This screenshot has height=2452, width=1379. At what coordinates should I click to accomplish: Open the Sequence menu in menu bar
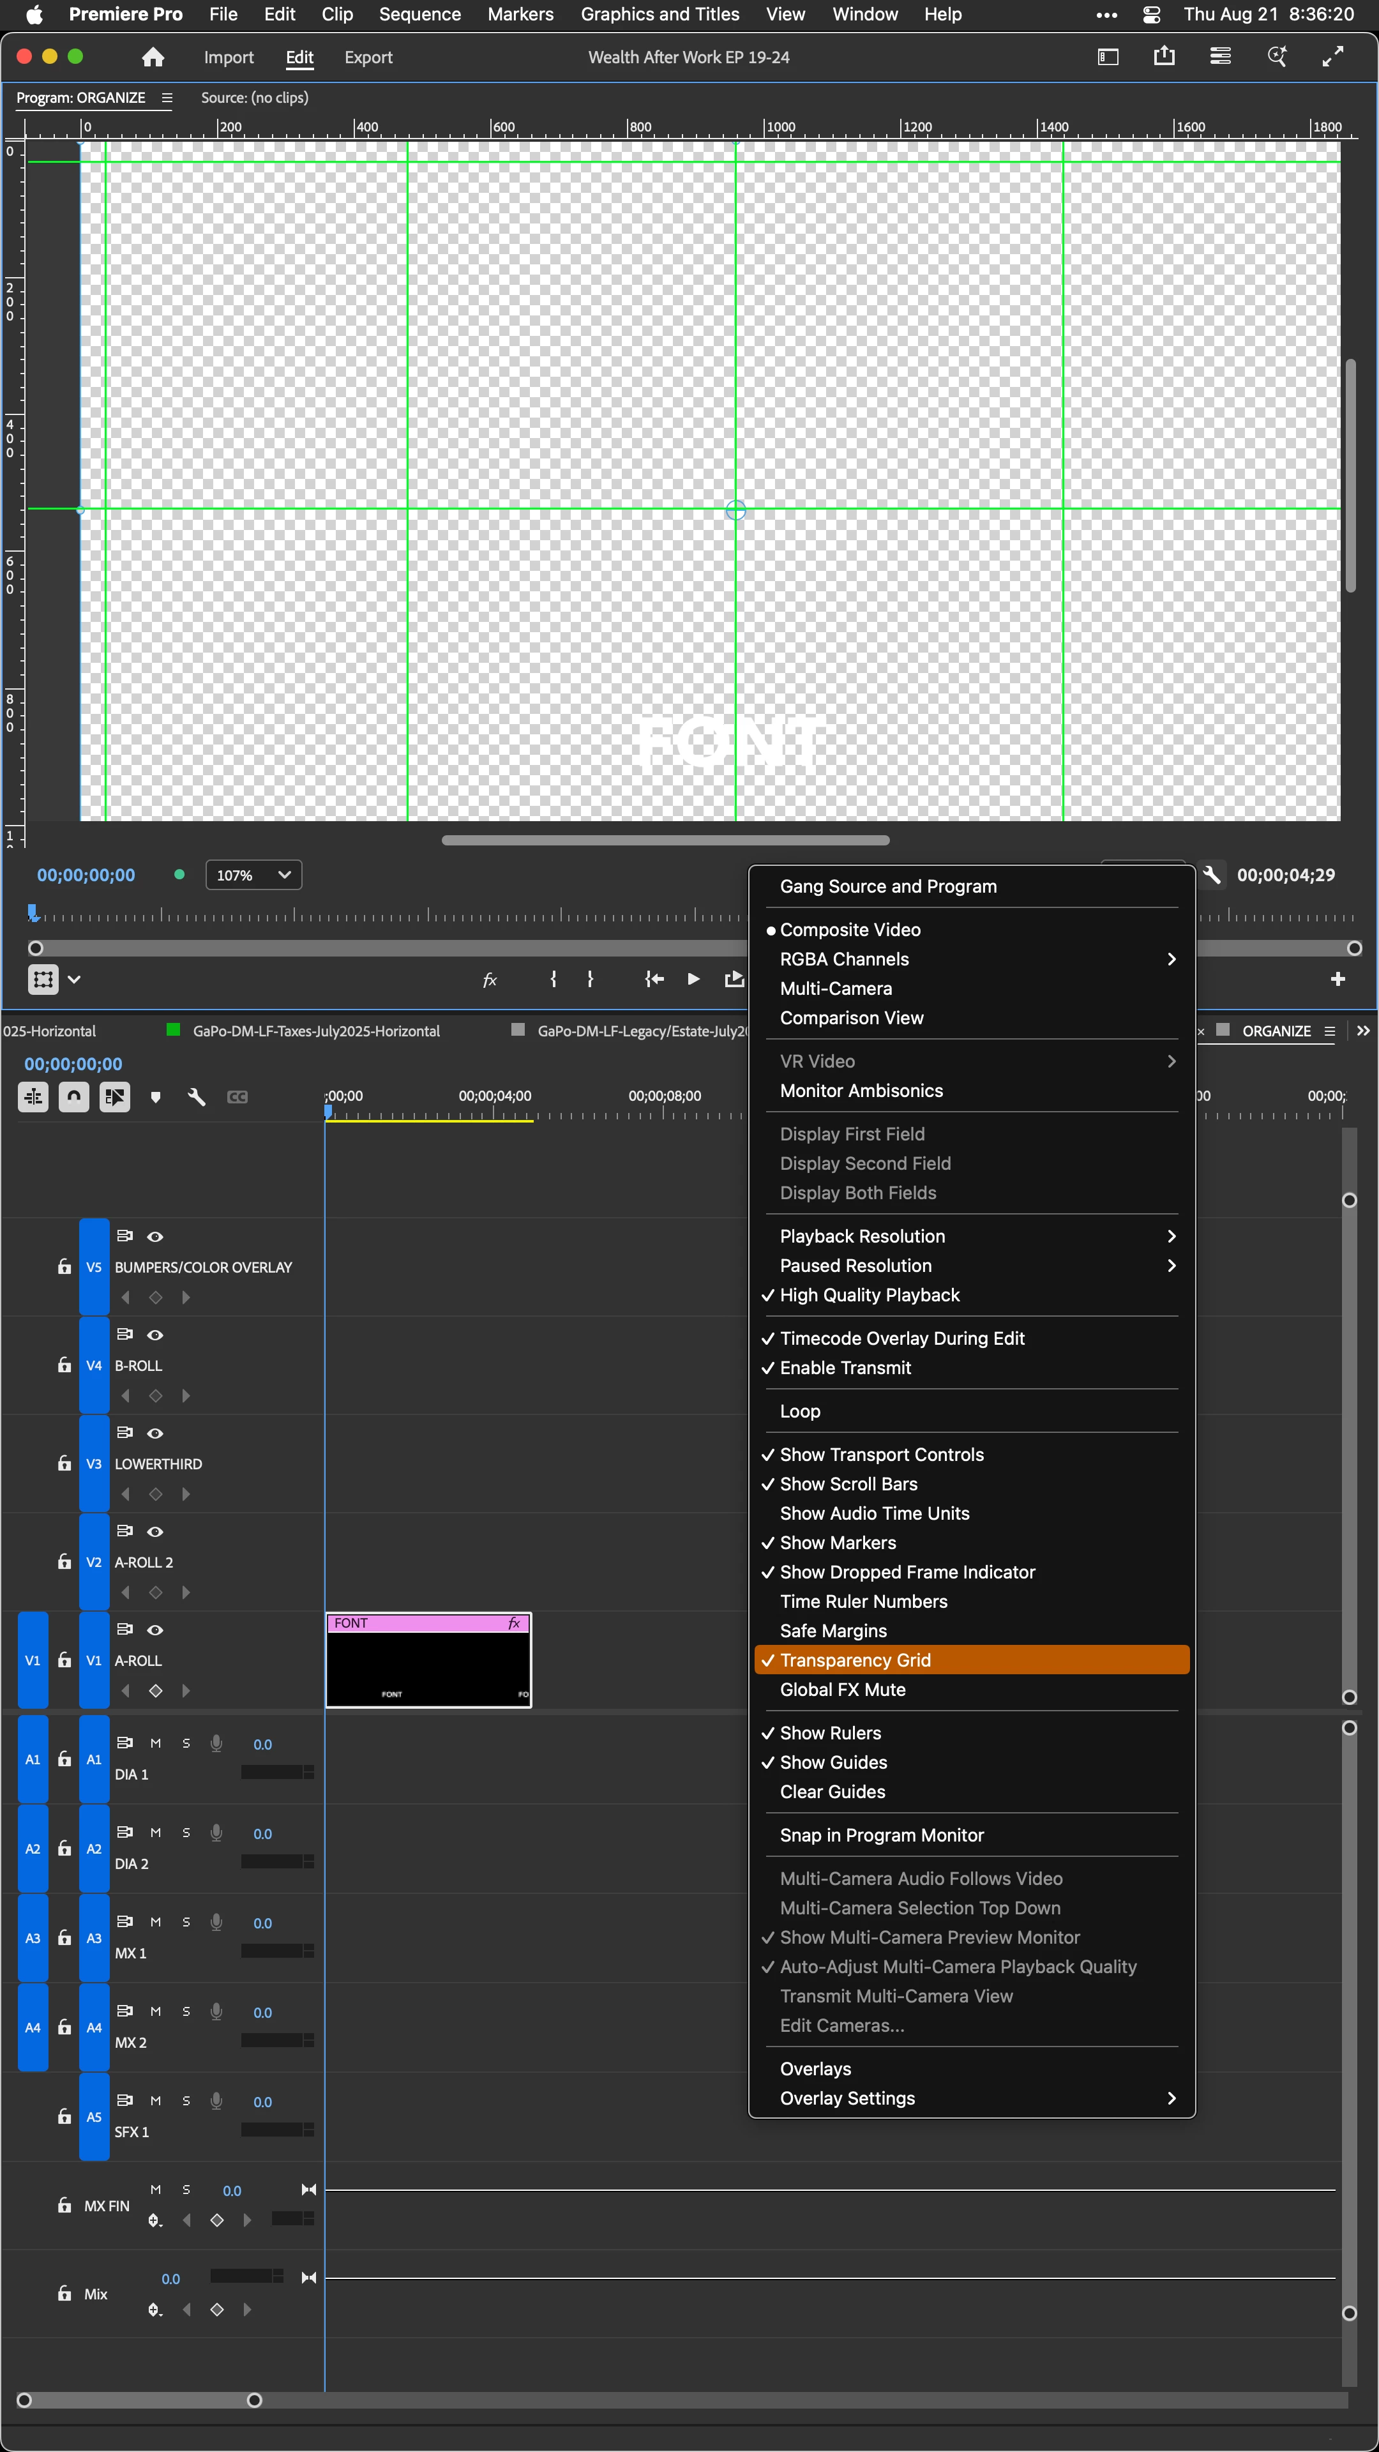419,14
